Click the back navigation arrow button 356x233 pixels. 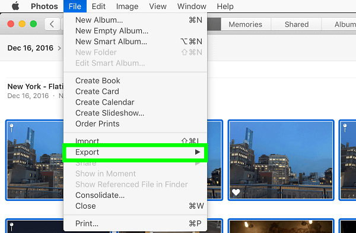click(x=52, y=24)
